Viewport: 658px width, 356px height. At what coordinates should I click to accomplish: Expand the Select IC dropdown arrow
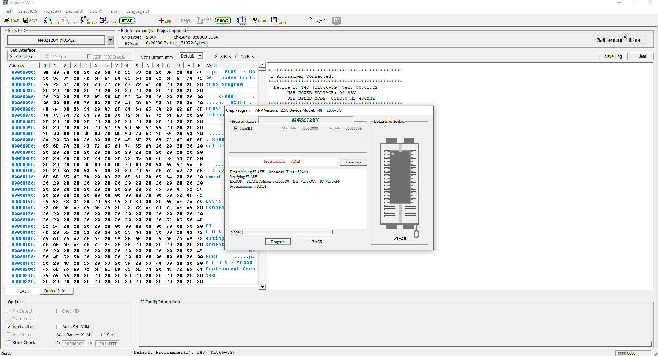coord(110,40)
